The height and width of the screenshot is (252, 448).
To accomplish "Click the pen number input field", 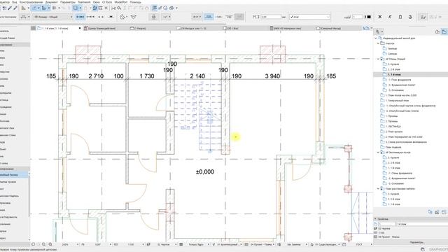I will 357,17.
